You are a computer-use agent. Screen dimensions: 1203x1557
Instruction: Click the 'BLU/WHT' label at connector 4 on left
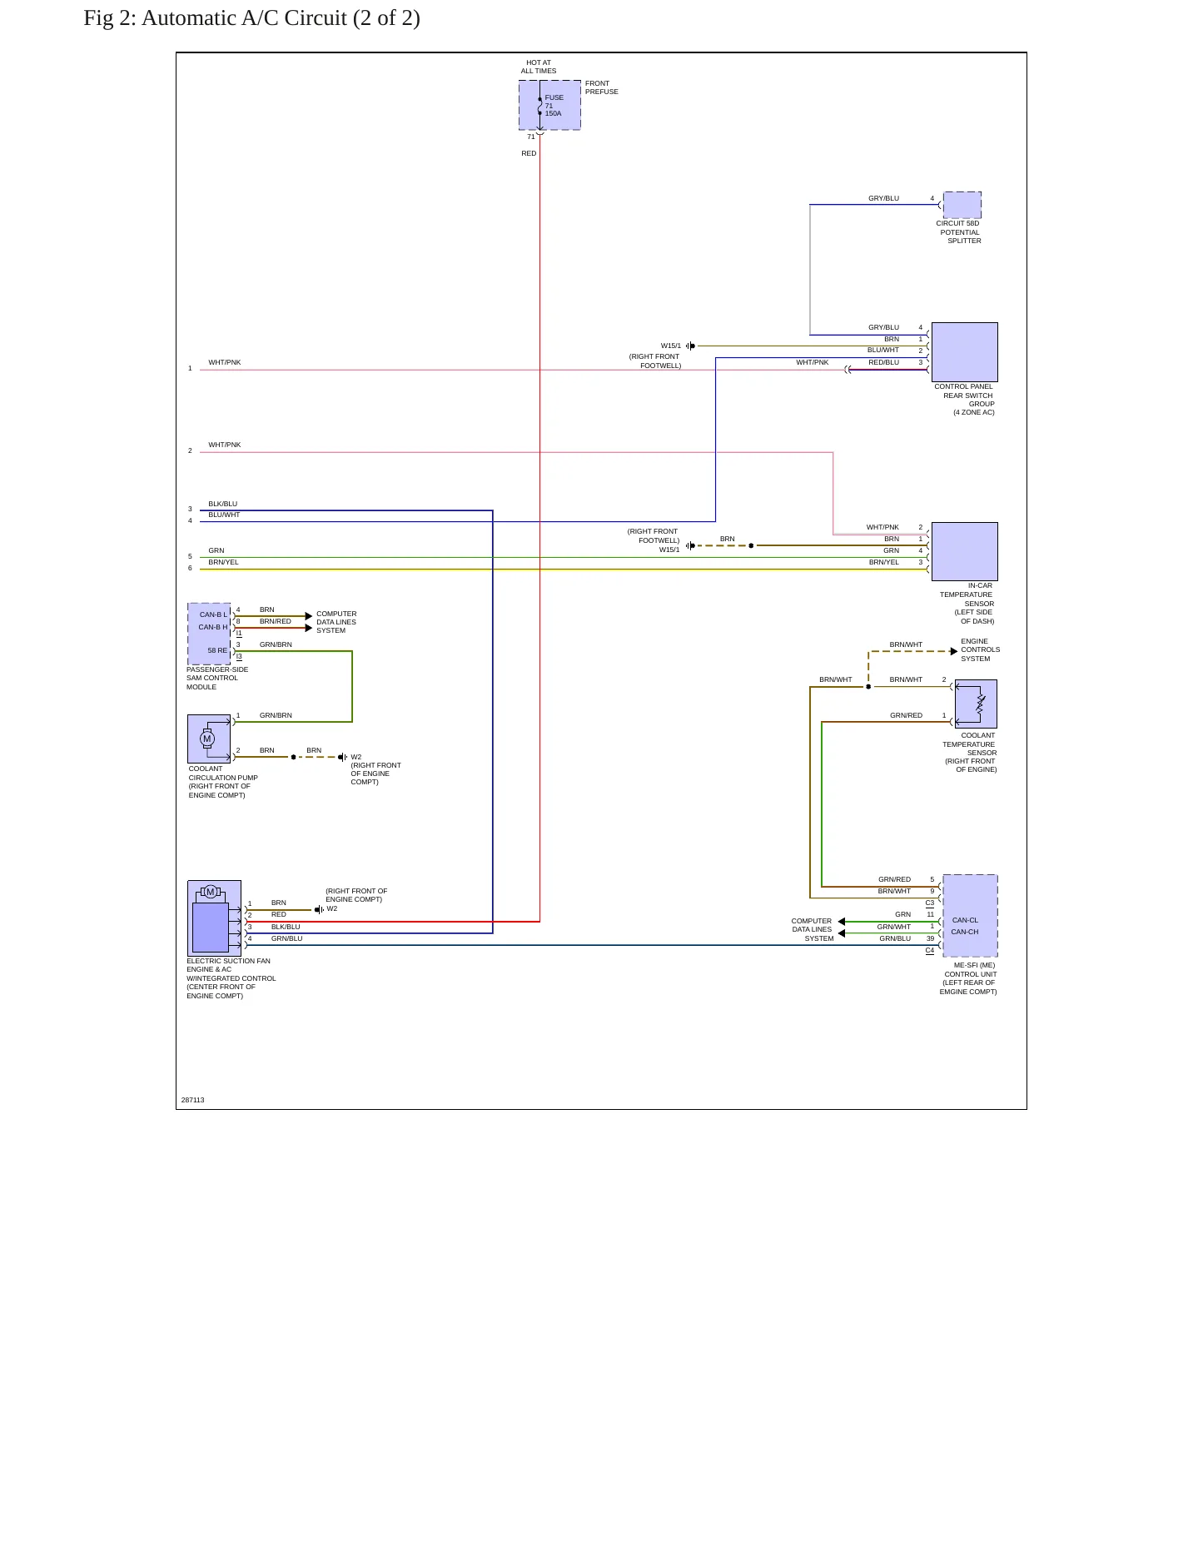tap(224, 515)
